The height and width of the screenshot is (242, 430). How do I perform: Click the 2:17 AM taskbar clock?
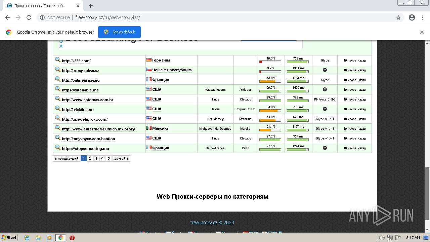click(x=413, y=238)
